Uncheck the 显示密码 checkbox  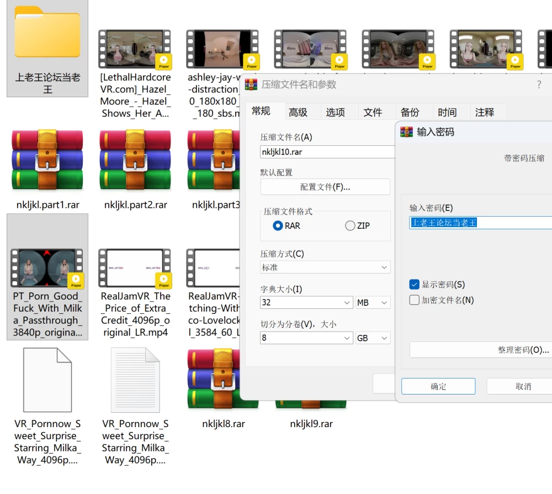click(x=415, y=285)
